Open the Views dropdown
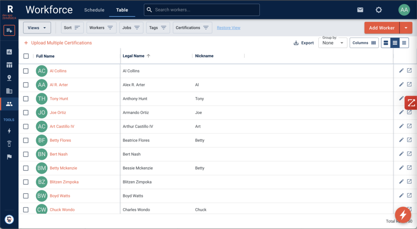This screenshot has width=417, height=229. click(x=37, y=28)
